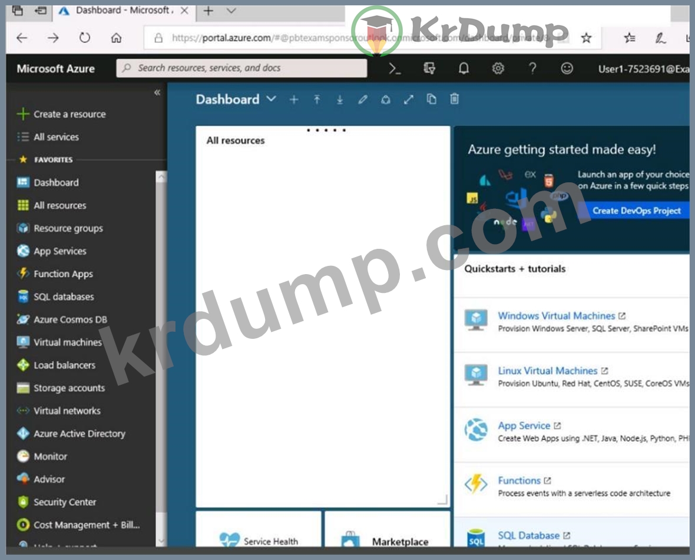Open the Dashboard selector dropdown arrow
695x560 pixels.
272,99
